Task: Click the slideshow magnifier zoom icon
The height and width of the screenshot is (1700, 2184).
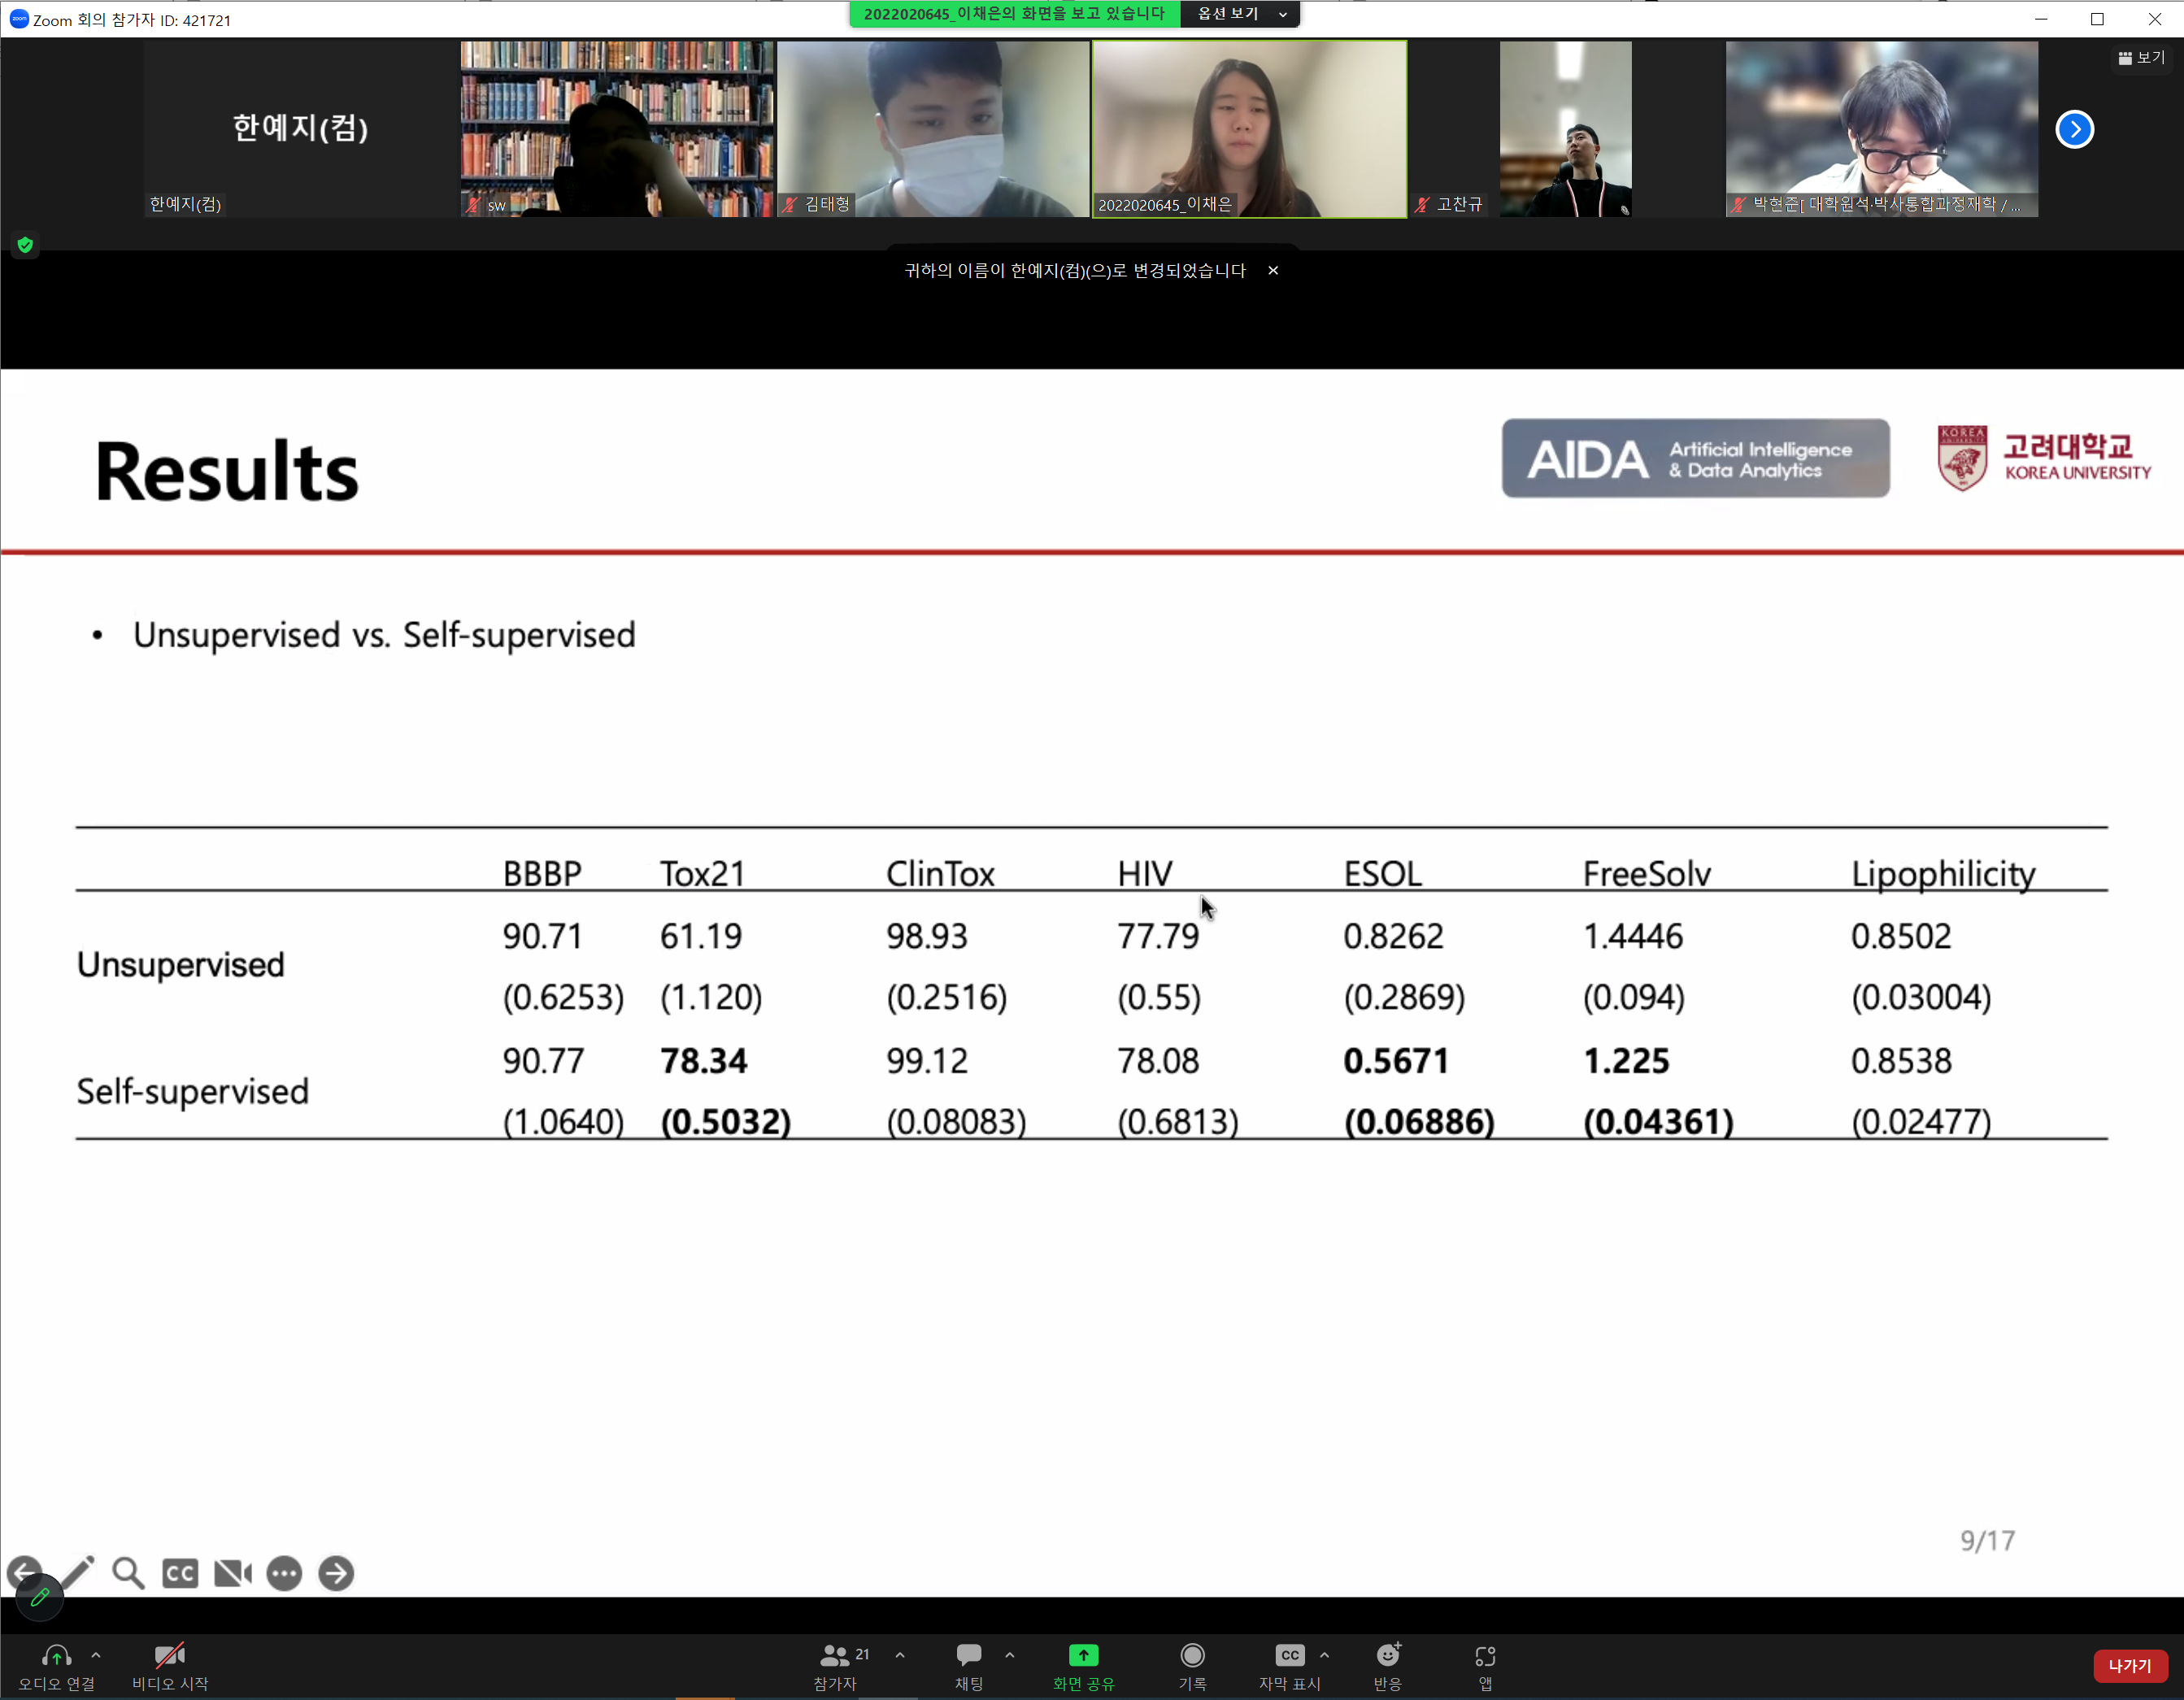Action: (128, 1573)
